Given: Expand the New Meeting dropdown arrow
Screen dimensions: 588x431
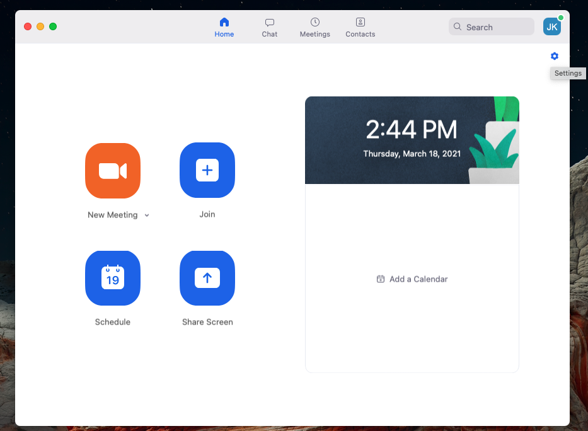Looking at the screenshot, I should tap(147, 215).
